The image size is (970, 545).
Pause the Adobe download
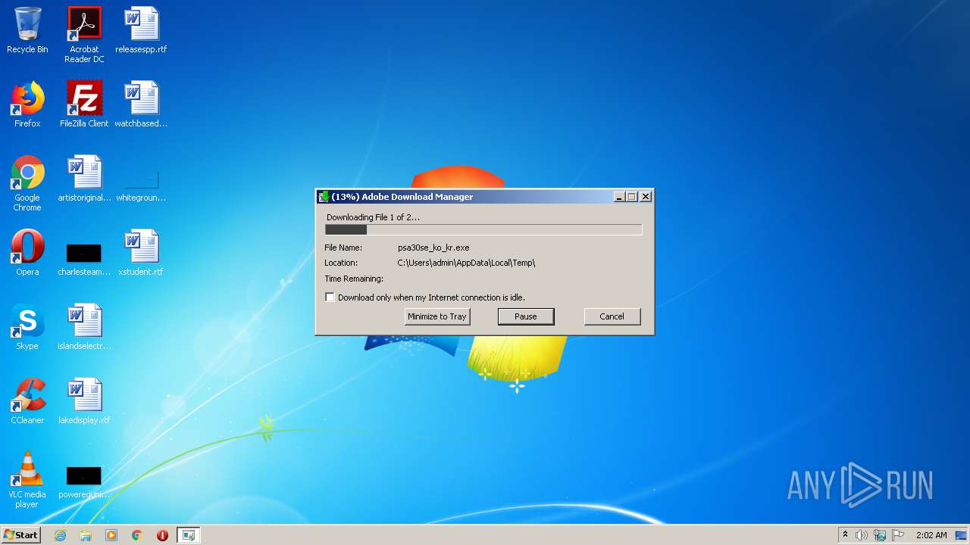(526, 316)
